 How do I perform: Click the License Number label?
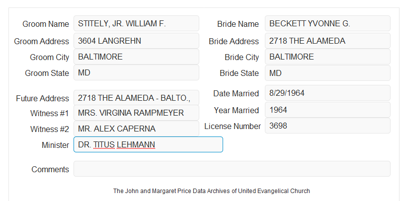(x=233, y=126)
